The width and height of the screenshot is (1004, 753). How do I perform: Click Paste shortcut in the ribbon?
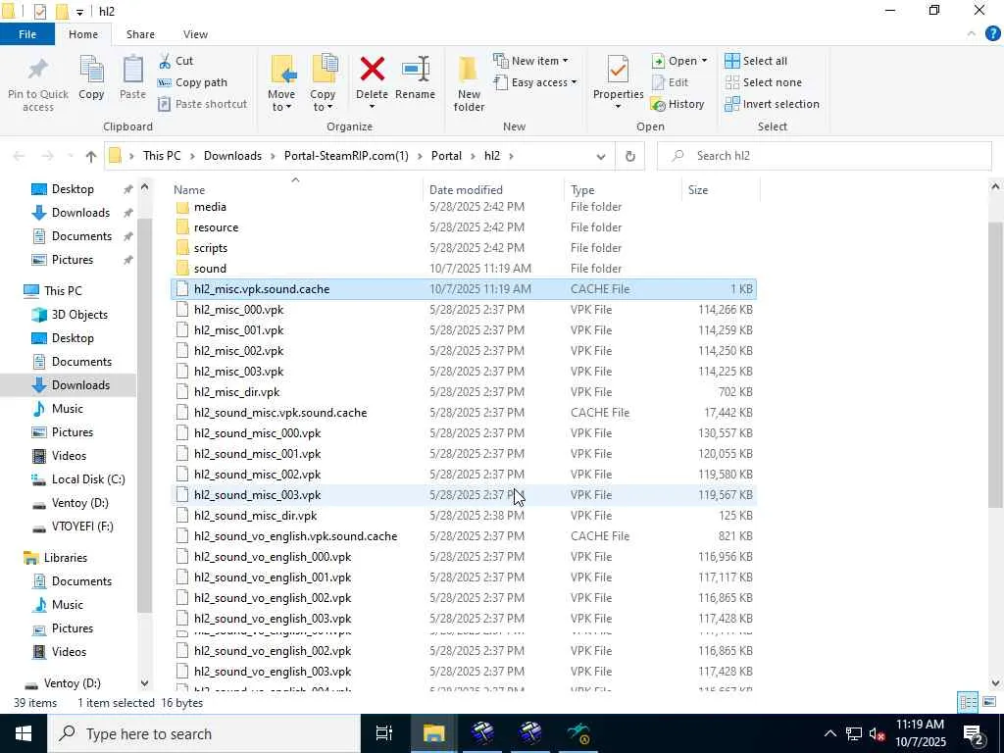[x=202, y=104]
